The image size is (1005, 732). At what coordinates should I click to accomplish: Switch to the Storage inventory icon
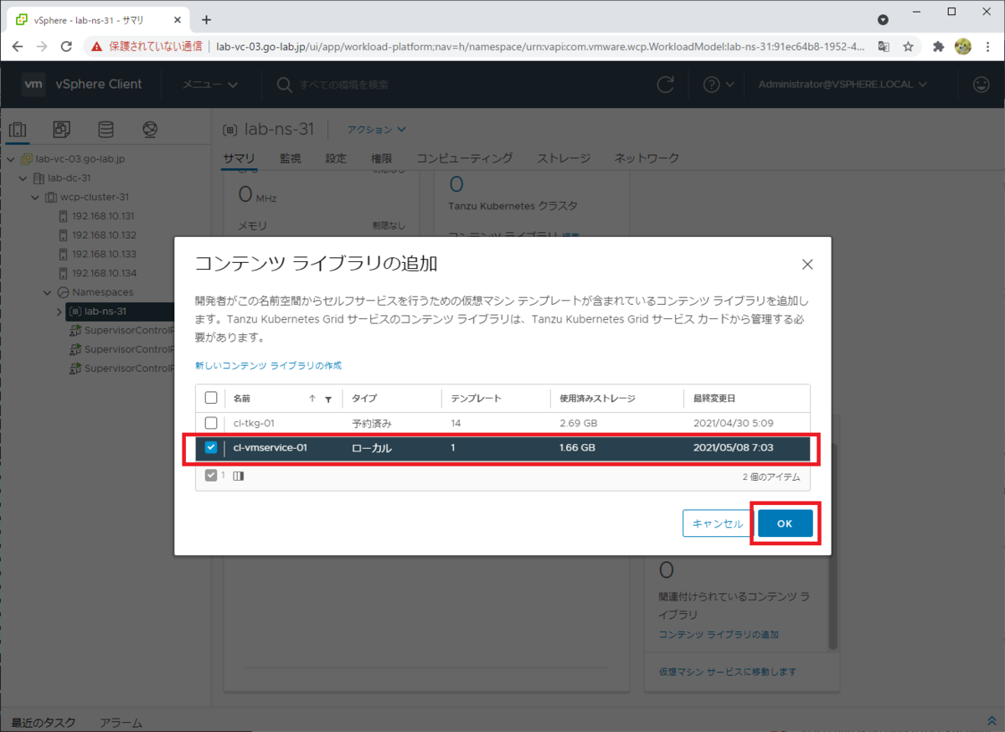click(x=106, y=129)
